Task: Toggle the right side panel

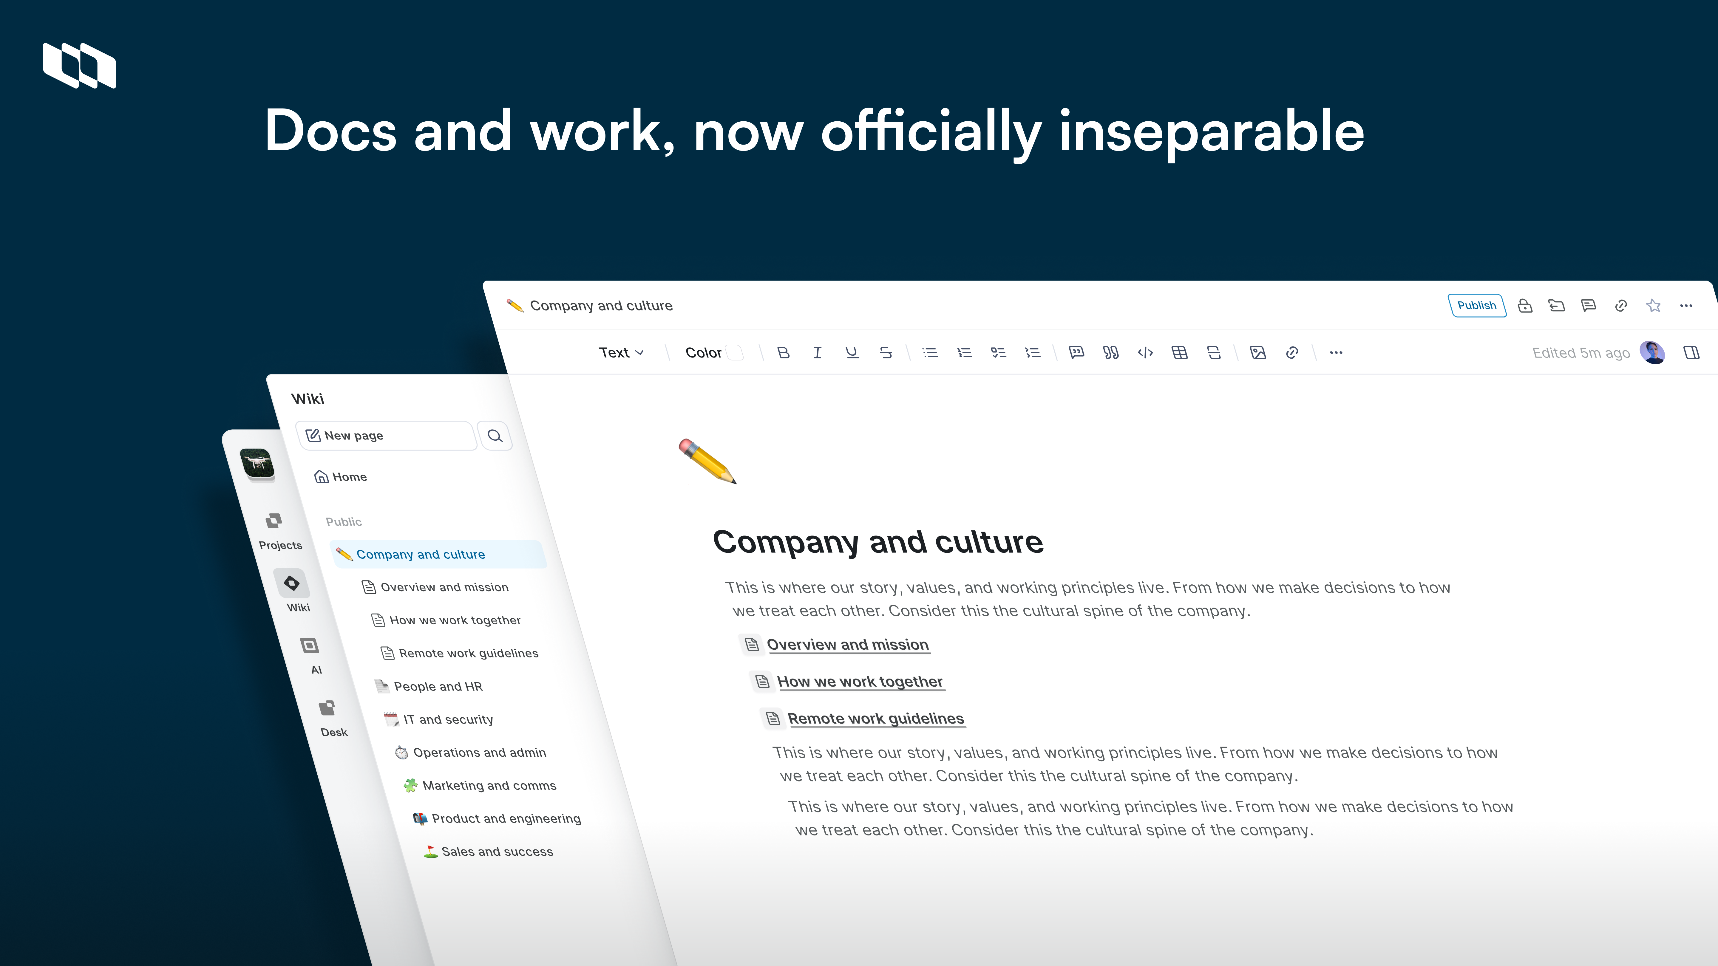Action: (1691, 353)
